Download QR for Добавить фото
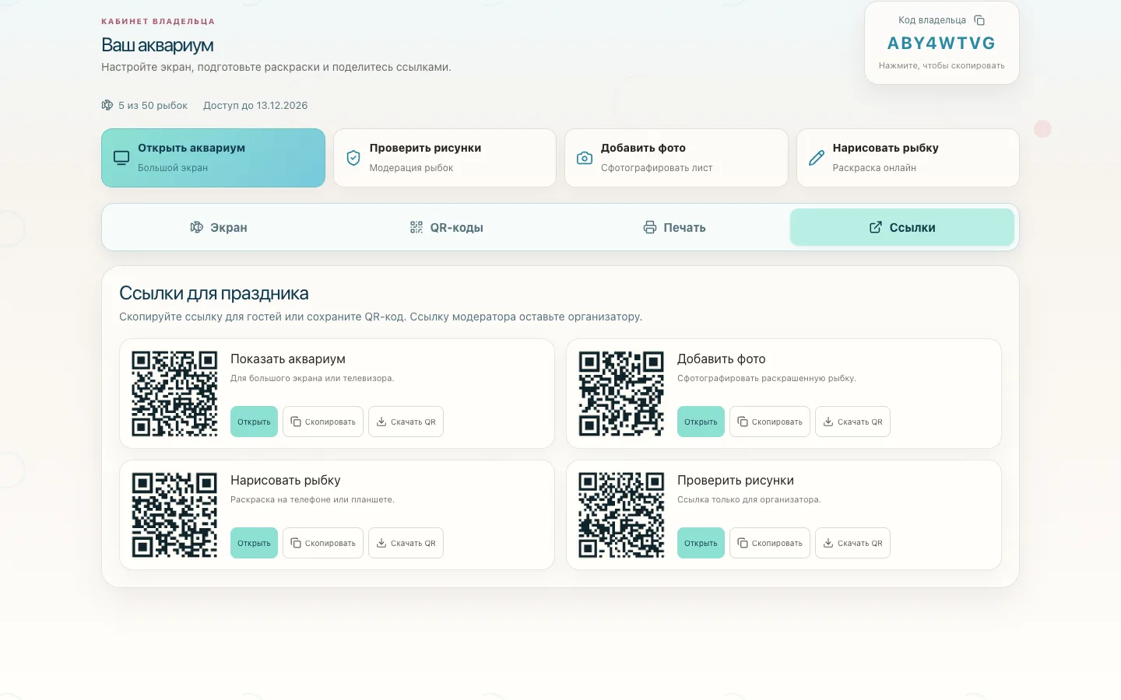 tap(852, 422)
